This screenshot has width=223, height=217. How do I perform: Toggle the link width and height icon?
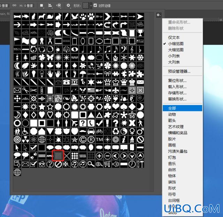(x=14, y=6)
